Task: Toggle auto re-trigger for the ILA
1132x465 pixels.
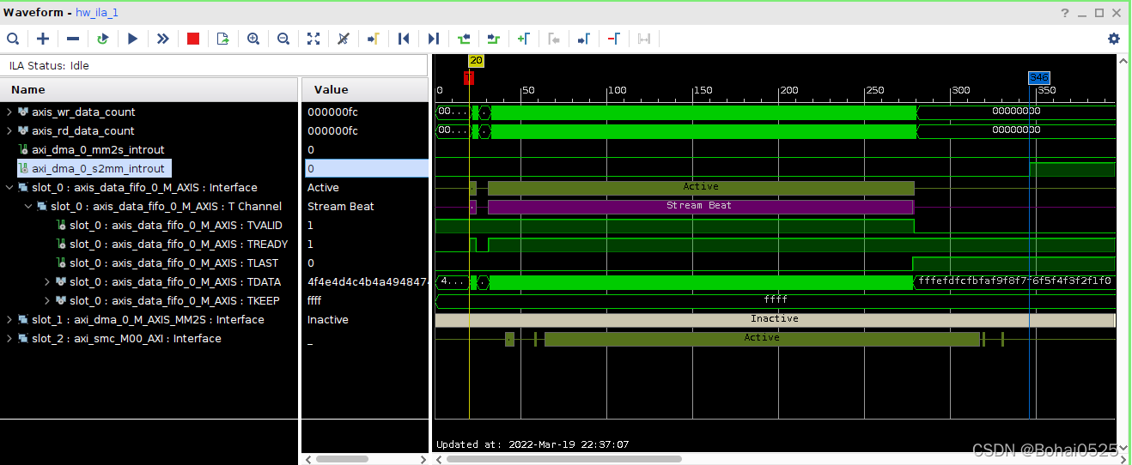Action: pyautogui.click(x=103, y=39)
